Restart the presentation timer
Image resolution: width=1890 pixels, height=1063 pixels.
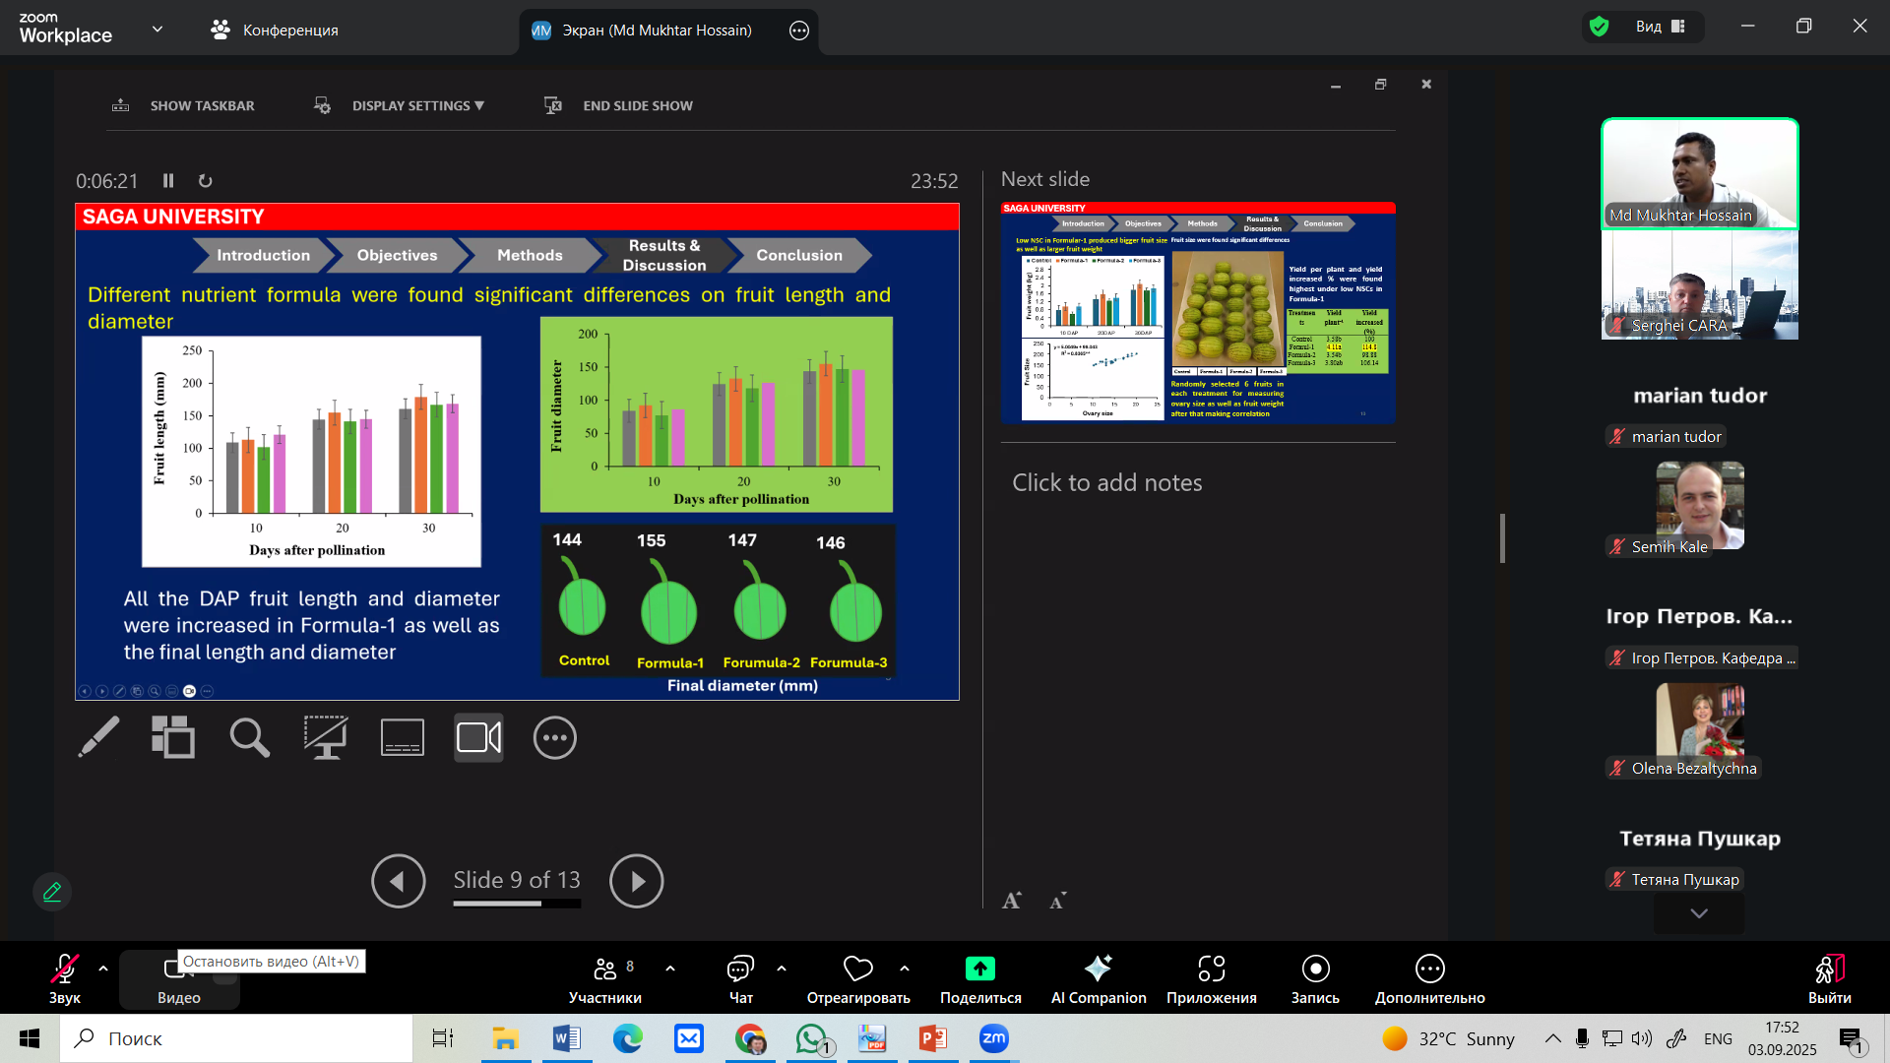[x=205, y=180]
